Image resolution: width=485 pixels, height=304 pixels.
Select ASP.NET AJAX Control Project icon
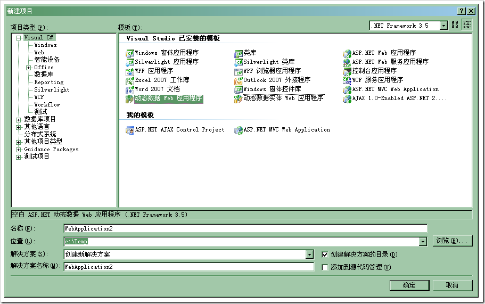click(129, 130)
